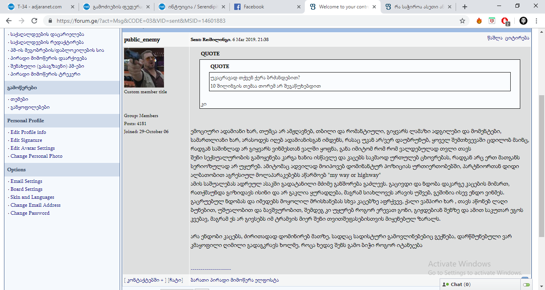The width and height of the screenshot is (545, 290).
Task: Open Board Settings
Action: (x=26, y=189)
